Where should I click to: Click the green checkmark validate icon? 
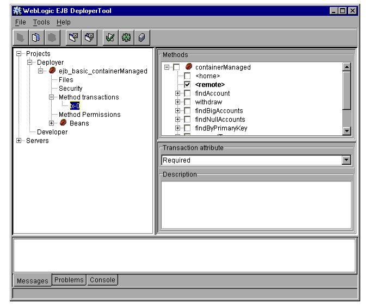[110, 38]
